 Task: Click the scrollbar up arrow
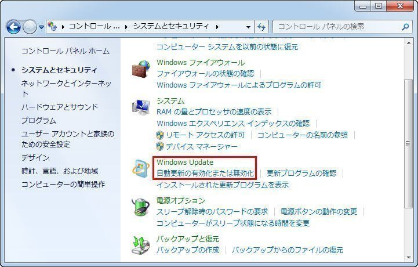point(408,43)
